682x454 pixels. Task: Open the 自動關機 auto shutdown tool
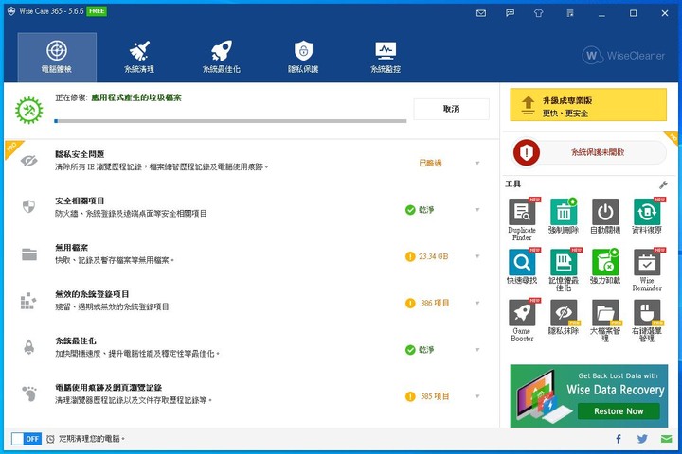pyautogui.click(x=605, y=213)
